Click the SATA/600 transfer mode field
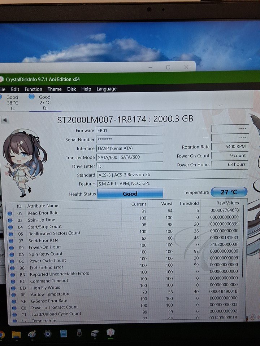Image resolution: width=260 pixels, height=346 pixels. [x=129, y=157]
